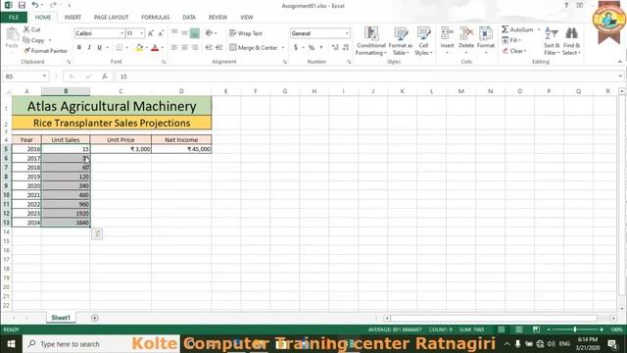Click the Fill button in Editing group
Screen dimensions: 627x353
tap(511, 40)
